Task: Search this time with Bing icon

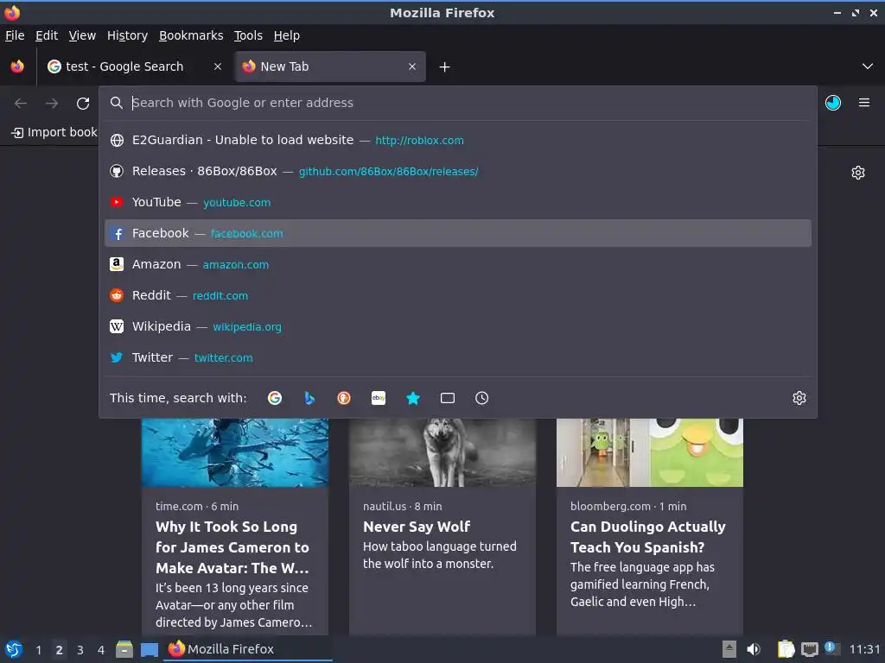Action: pyautogui.click(x=309, y=398)
